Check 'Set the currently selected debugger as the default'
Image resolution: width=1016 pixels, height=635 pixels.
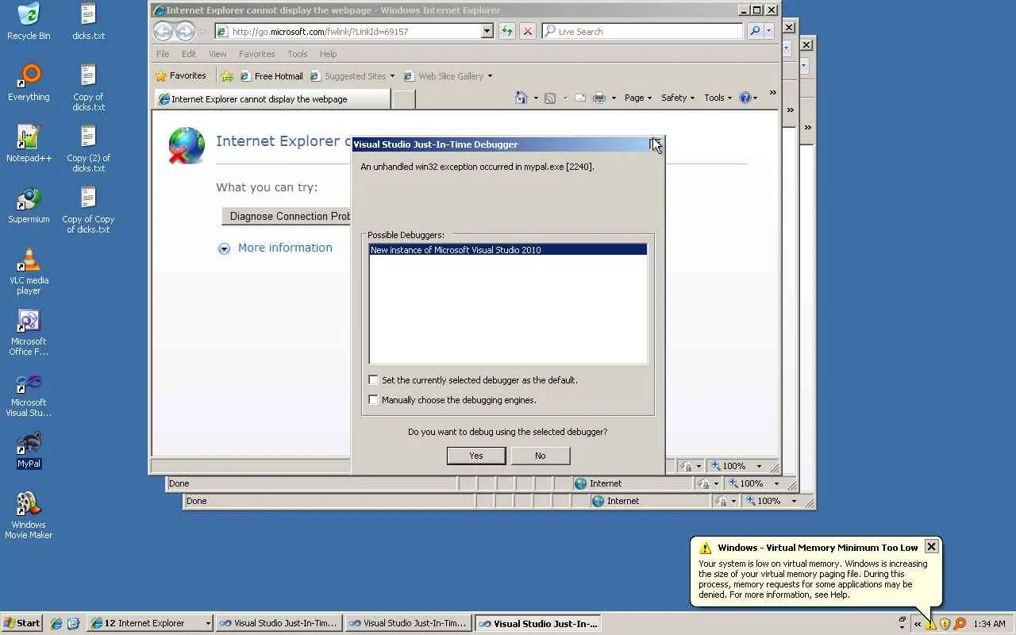pyautogui.click(x=373, y=380)
